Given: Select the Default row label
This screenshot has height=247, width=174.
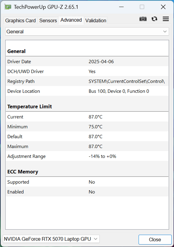Looking at the screenshot, I should click(x=15, y=137).
